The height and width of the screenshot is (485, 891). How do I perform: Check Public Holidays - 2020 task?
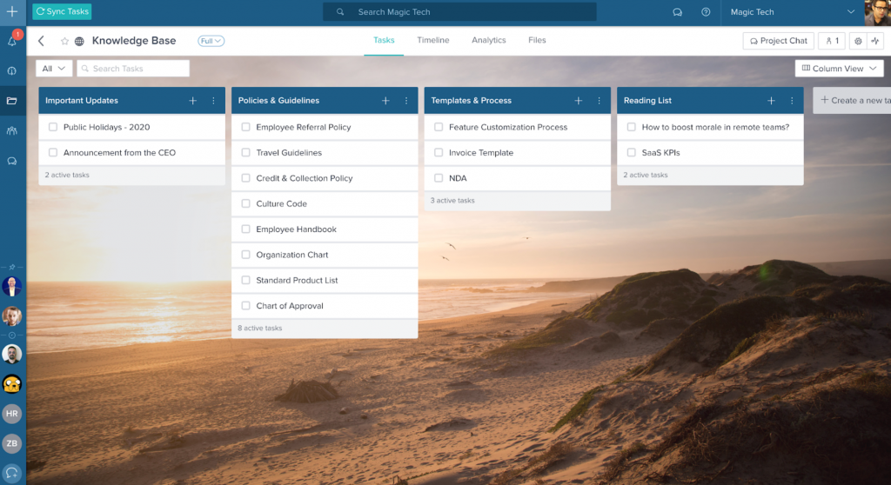[x=53, y=127]
